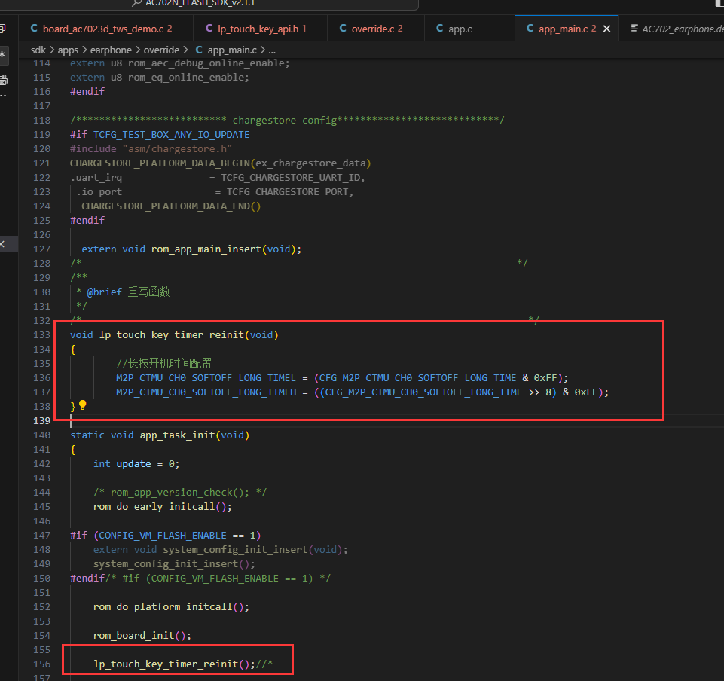724x681 pixels.
Task: Click the C file icon on override.c tab
Action: click(x=343, y=29)
